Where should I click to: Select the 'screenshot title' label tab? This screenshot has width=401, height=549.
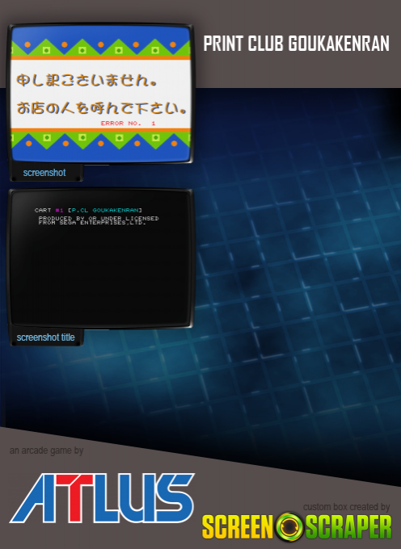(46, 337)
